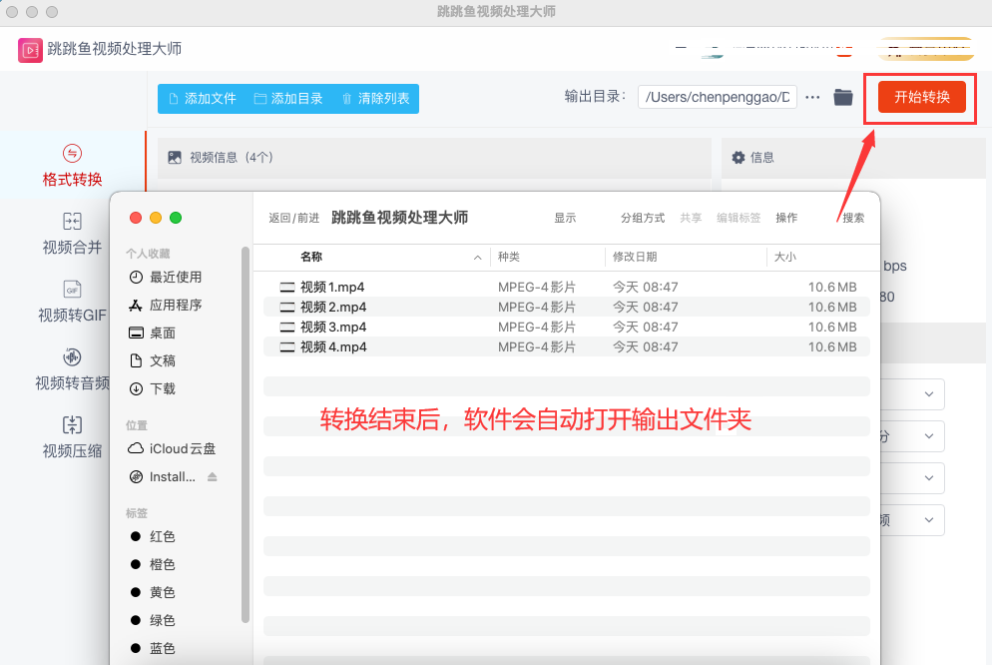
Task: Click 添加文件 button
Action: point(203,99)
